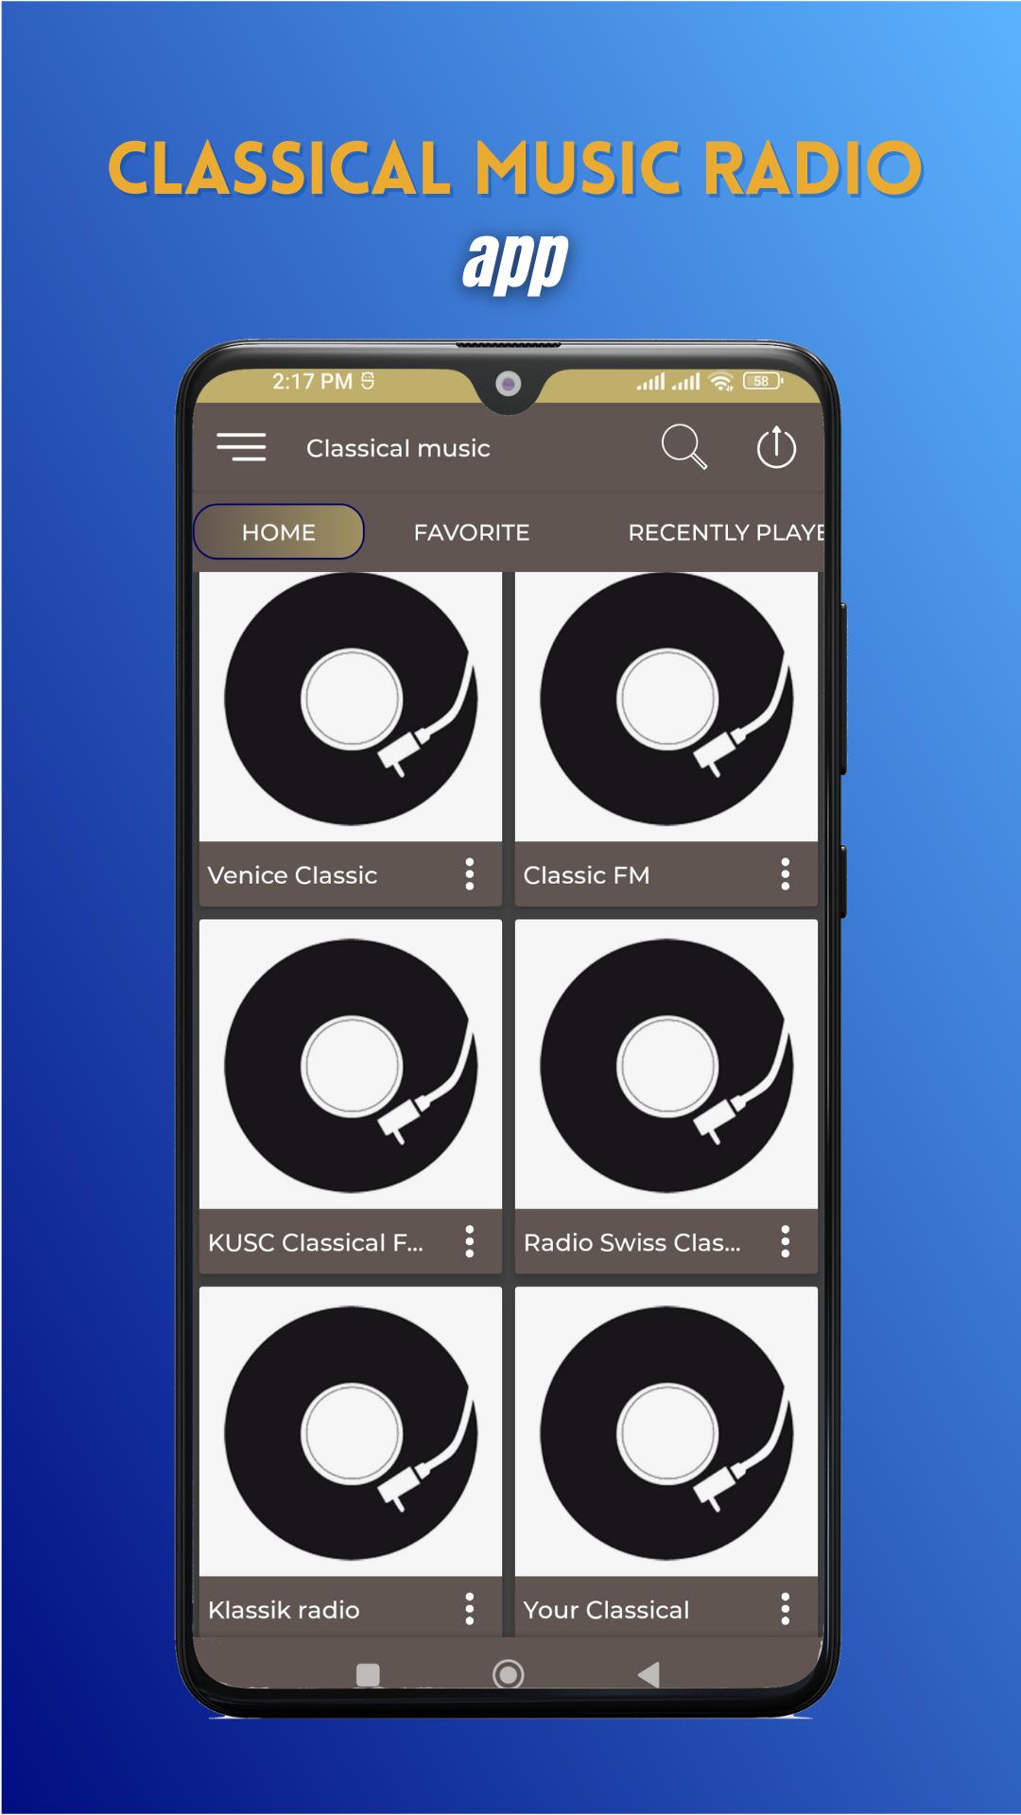Viewport: 1021px width, 1815px height.
Task: Open three-dot menu for Klassik radio
Action: pos(470,1608)
